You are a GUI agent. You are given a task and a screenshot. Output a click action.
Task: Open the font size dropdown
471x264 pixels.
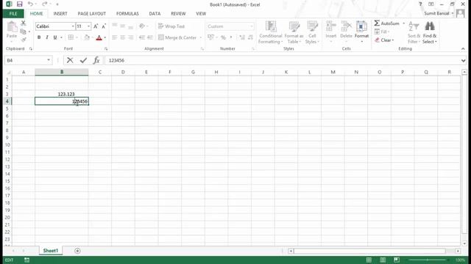tap(88, 26)
